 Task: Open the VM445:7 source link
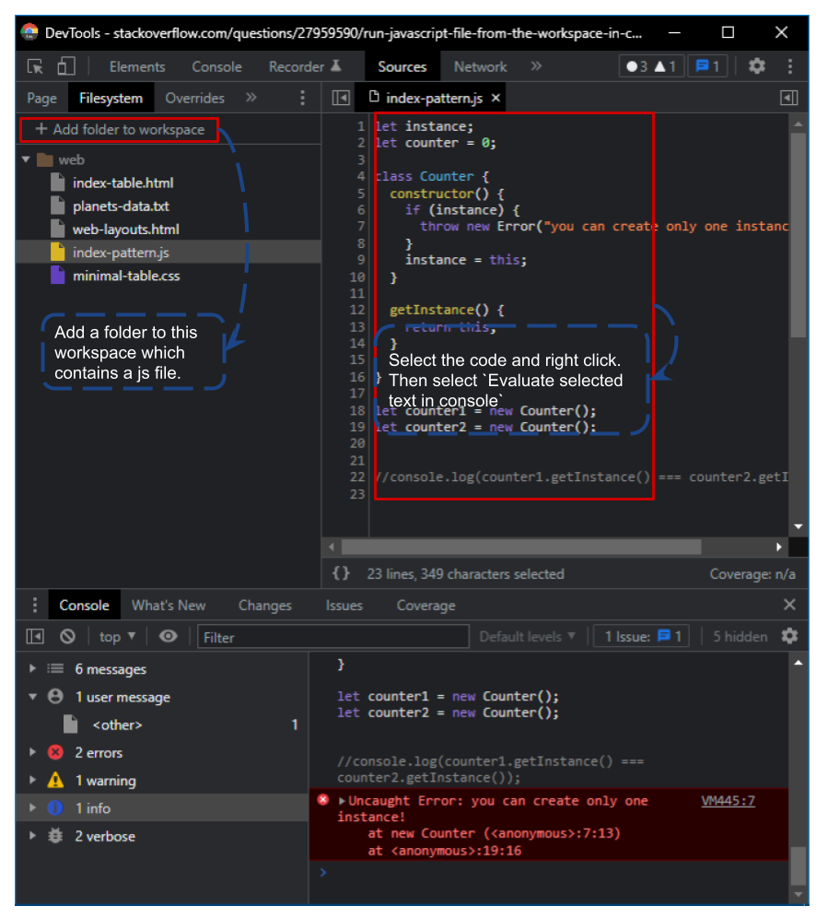coord(728,801)
